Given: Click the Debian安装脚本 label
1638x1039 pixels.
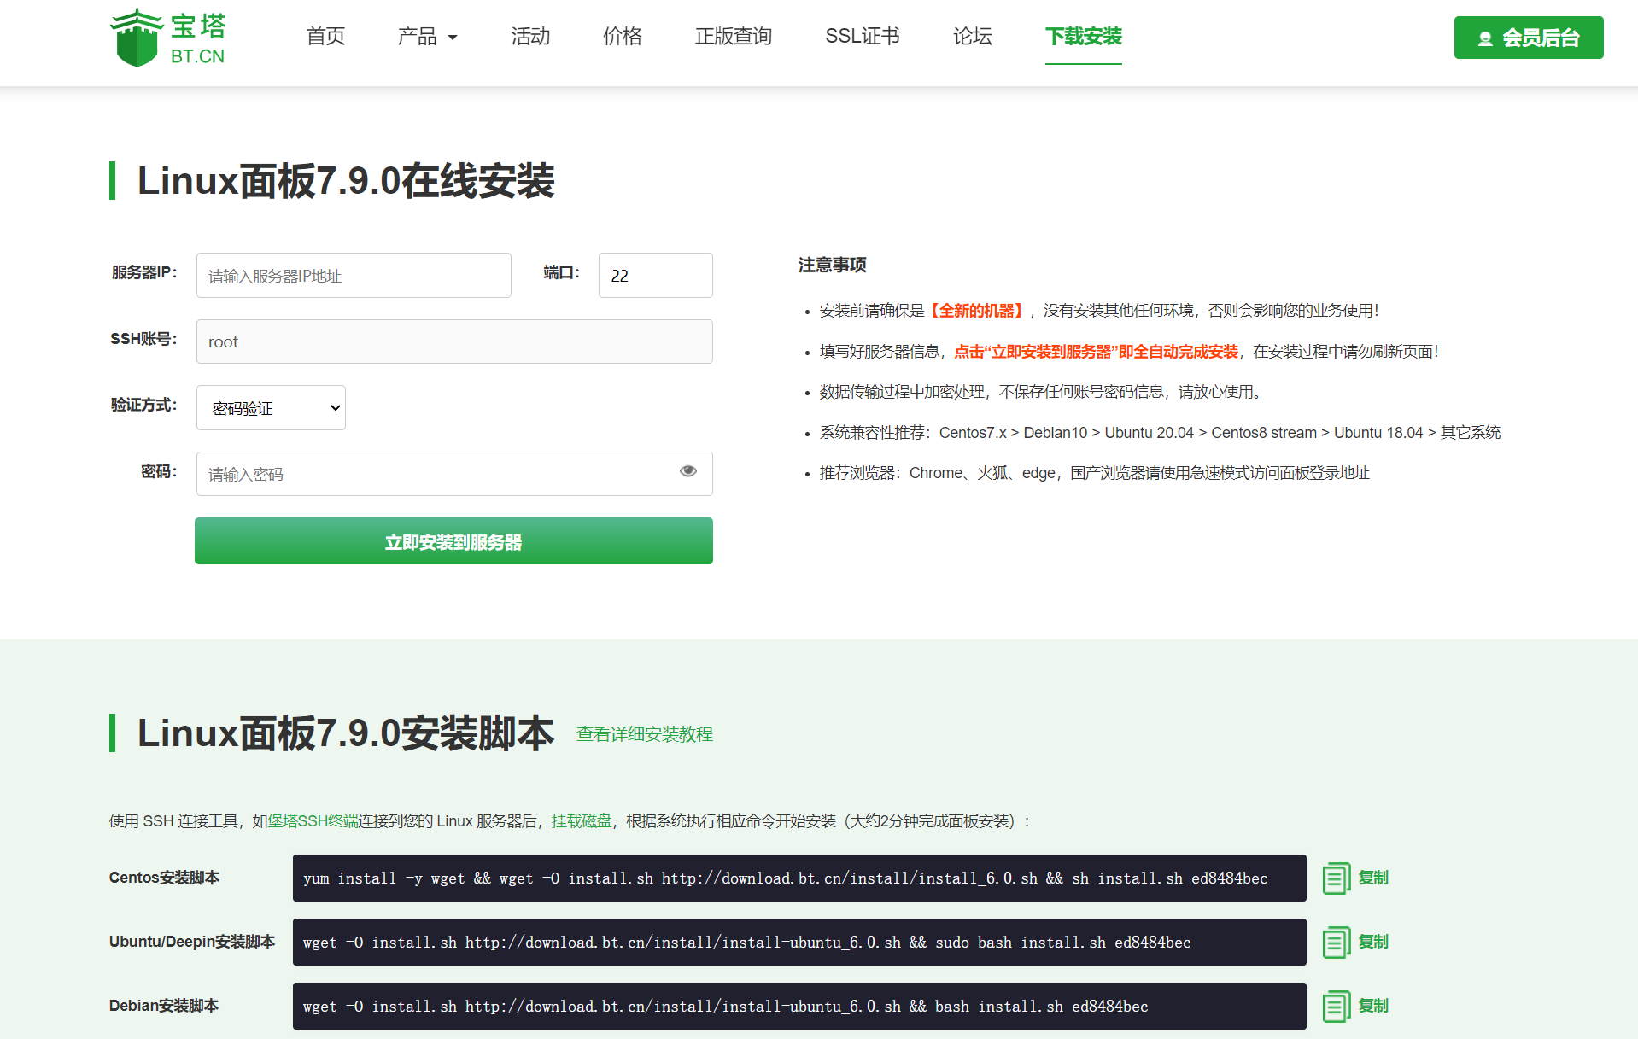Looking at the screenshot, I should tap(164, 1006).
